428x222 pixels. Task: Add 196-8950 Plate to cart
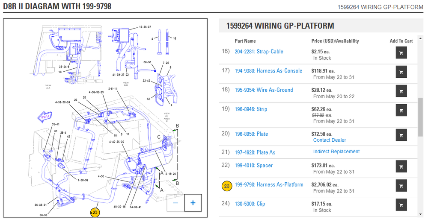pos(401,135)
